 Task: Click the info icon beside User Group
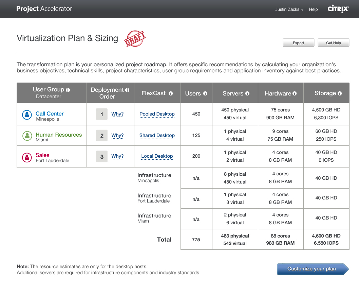tap(68, 90)
